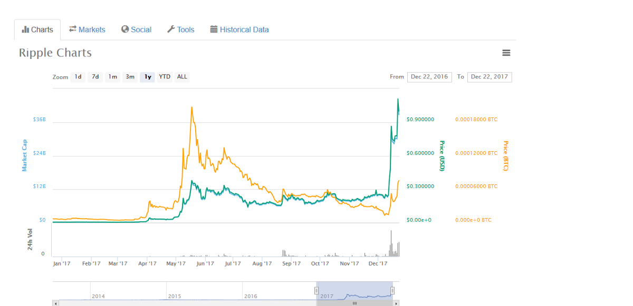Set zoom to 1m
Screen dimensions: 633x306
pyautogui.click(x=113, y=77)
